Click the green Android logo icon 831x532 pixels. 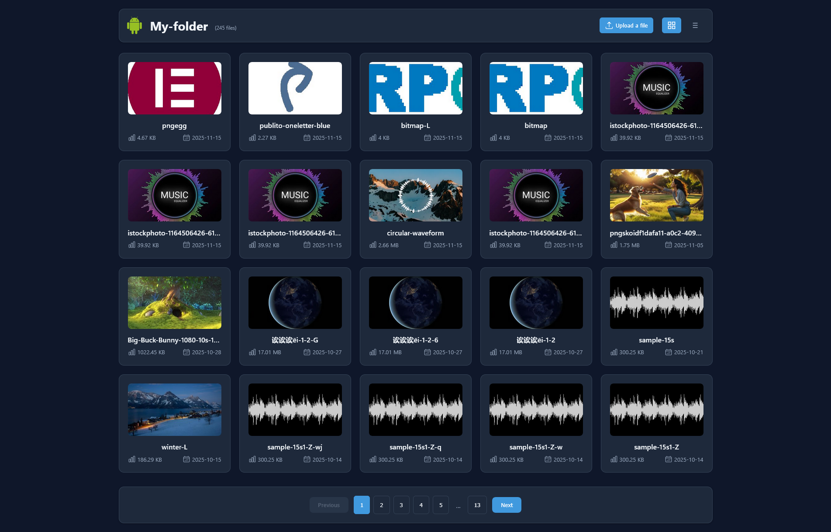click(x=134, y=26)
